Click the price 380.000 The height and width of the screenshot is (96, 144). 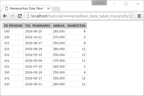pyautogui.click(x=59, y=49)
